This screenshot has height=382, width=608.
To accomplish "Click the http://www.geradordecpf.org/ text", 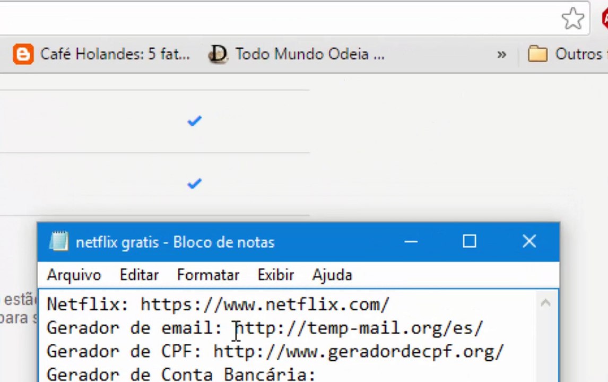I will [x=358, y=351].
